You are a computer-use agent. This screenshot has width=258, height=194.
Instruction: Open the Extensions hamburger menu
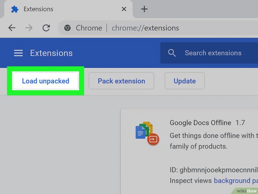18,53
